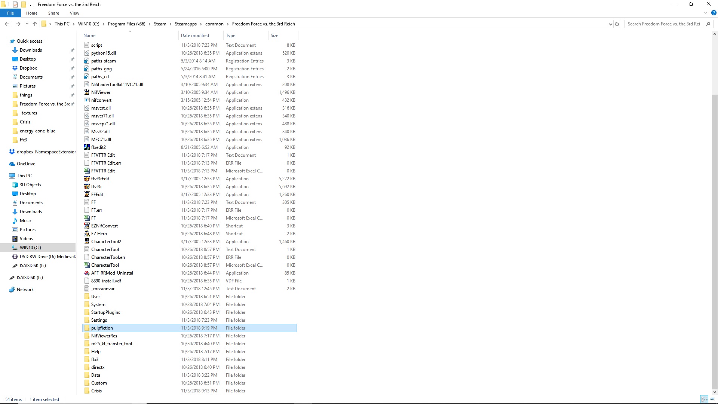Open the energy_cone_blue quick access folder
This screenshot has height=404, width=718.
coord(37,131)
